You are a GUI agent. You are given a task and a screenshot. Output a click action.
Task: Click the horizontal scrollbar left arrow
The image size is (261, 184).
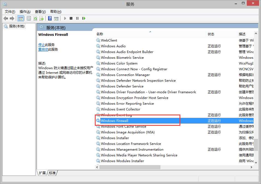point(97,167)
